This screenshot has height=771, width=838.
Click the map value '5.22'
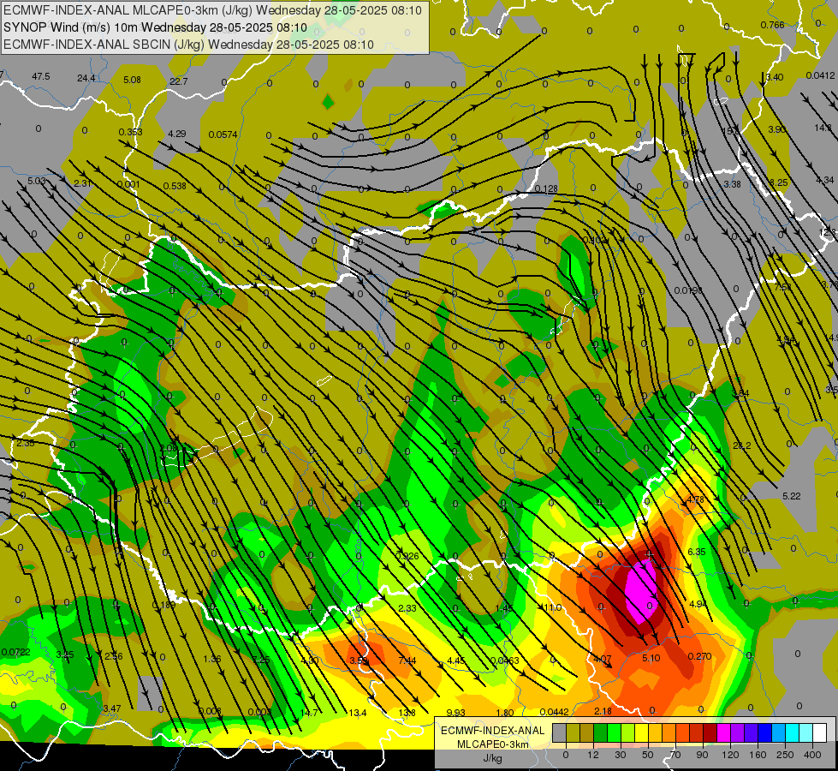click(792, 497)
